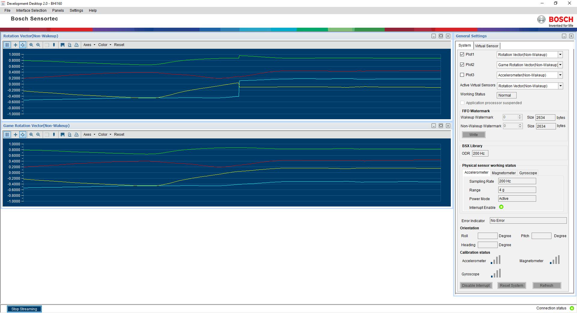Select marker tool in Rotation Vector toolbar
The height and width of the screenshot is (313, 577).
click(54, 45)
